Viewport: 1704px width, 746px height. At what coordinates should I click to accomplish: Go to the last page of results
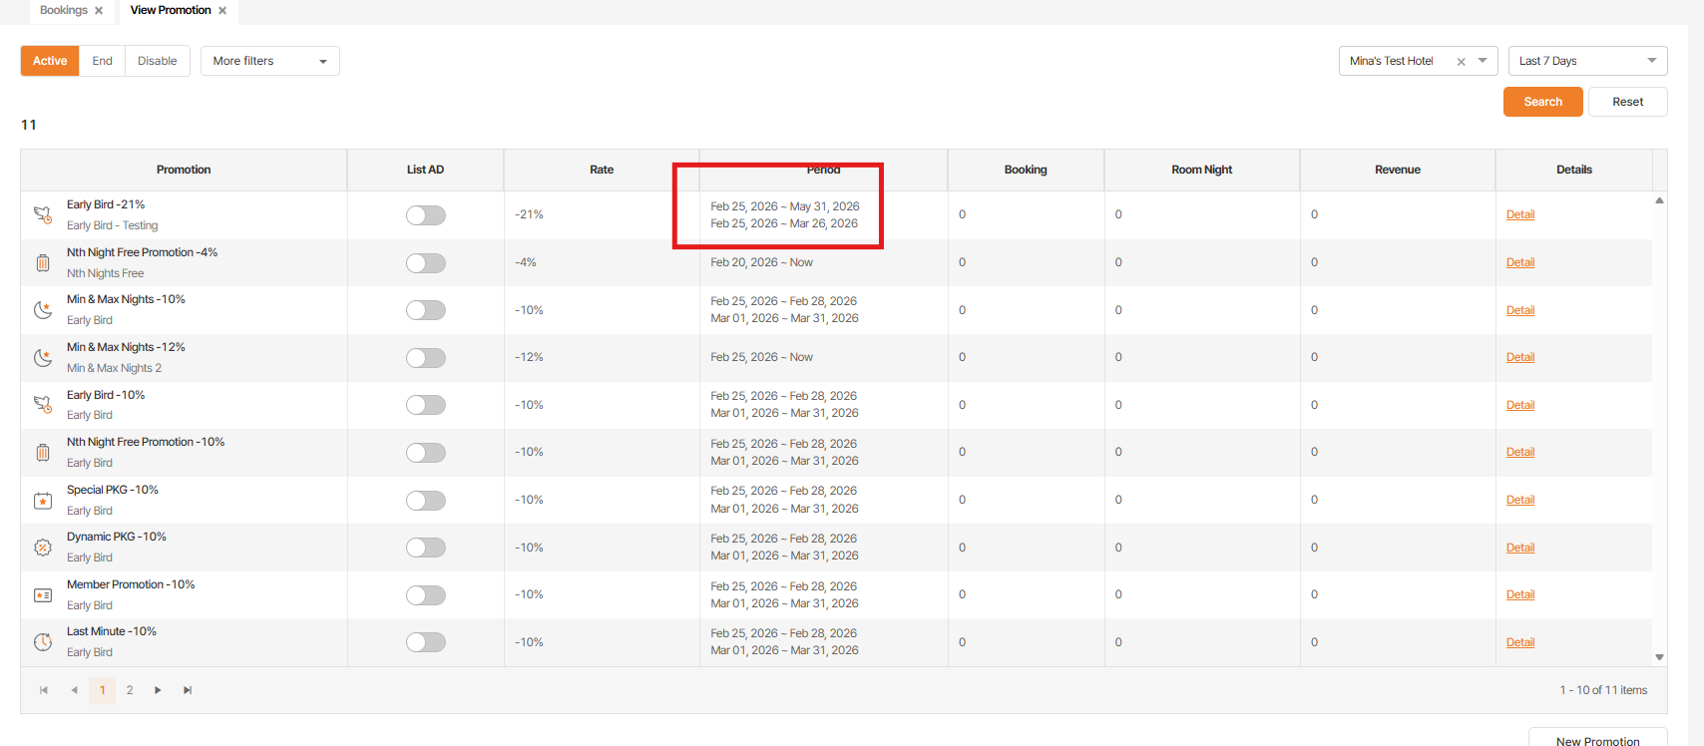188,690
